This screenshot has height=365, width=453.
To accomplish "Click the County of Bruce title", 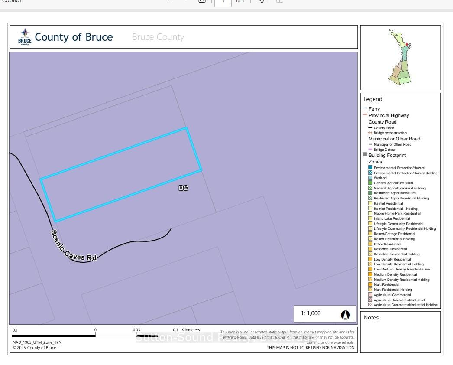I will coord(74,37).
